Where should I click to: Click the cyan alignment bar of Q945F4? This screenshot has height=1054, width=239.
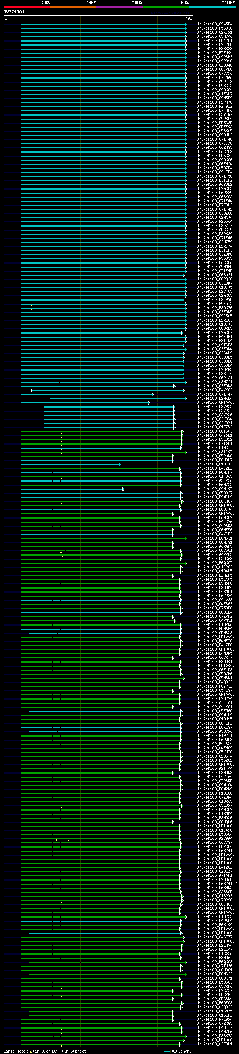click(104, 24)
